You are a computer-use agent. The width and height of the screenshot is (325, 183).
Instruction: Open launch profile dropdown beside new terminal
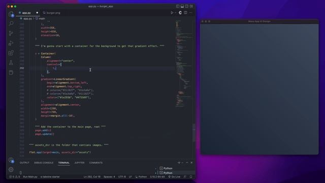tap(182, 163)
